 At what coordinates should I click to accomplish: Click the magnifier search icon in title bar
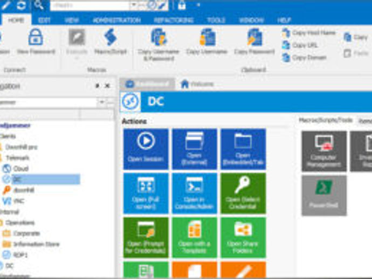(38, 5)
